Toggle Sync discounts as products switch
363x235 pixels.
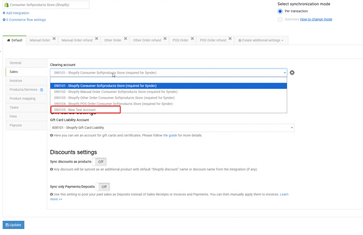coord(100,162)
